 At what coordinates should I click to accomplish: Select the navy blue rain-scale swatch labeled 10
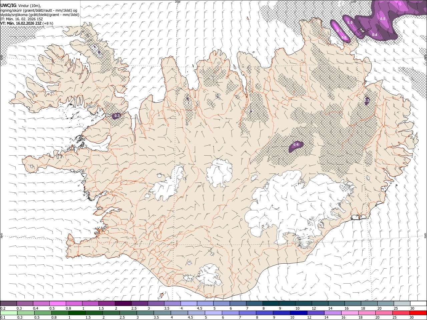299,313
